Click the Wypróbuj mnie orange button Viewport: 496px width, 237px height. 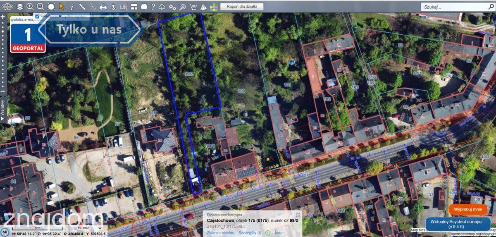pyautogui.click(x=468, y=209)
